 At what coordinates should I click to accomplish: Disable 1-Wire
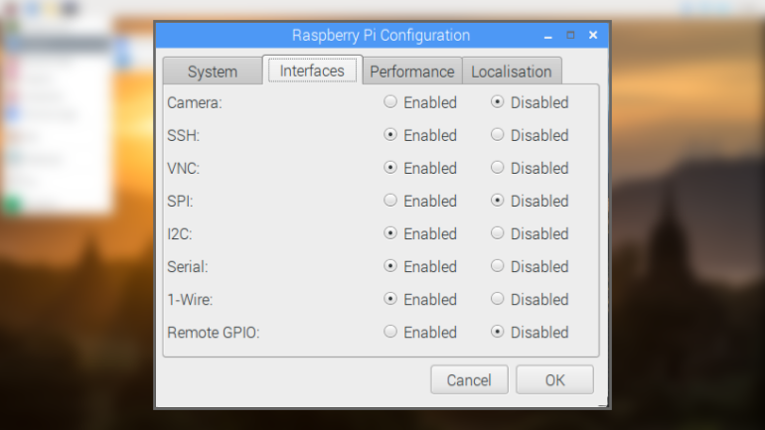497,299
